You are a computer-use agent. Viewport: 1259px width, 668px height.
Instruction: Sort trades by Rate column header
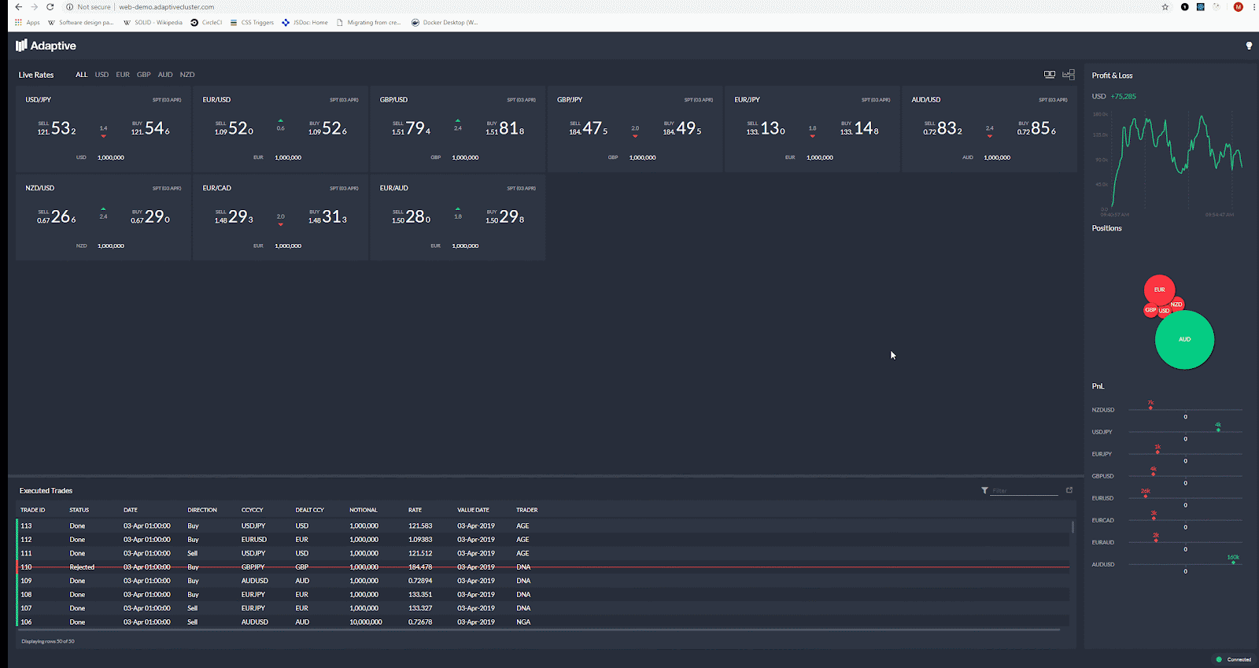pyautogui.click(x=415, y=510)
